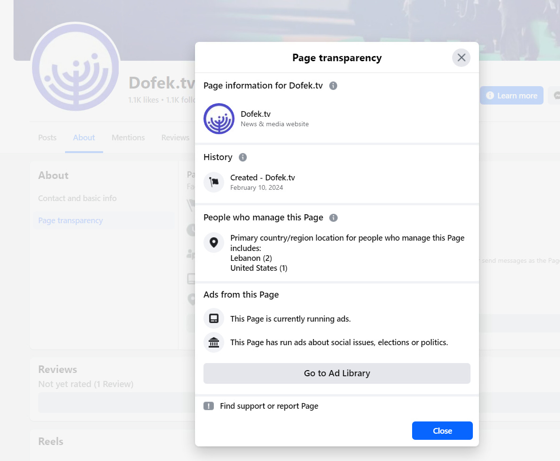Click the running ads screen icon
The image size is (560, 461).
click(x=214, y=318)
